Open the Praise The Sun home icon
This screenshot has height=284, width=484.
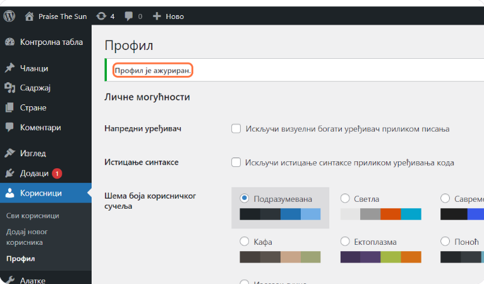click(29, 16)
